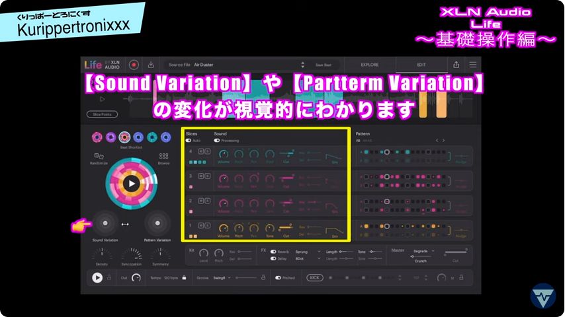This screenshot has width=565, height=317.
Task: Open the Master Degrade dropdown
Action: 424,251
